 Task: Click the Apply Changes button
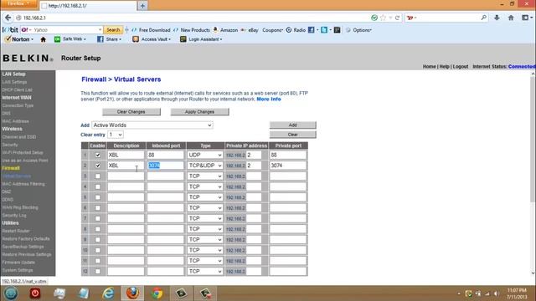199,112
